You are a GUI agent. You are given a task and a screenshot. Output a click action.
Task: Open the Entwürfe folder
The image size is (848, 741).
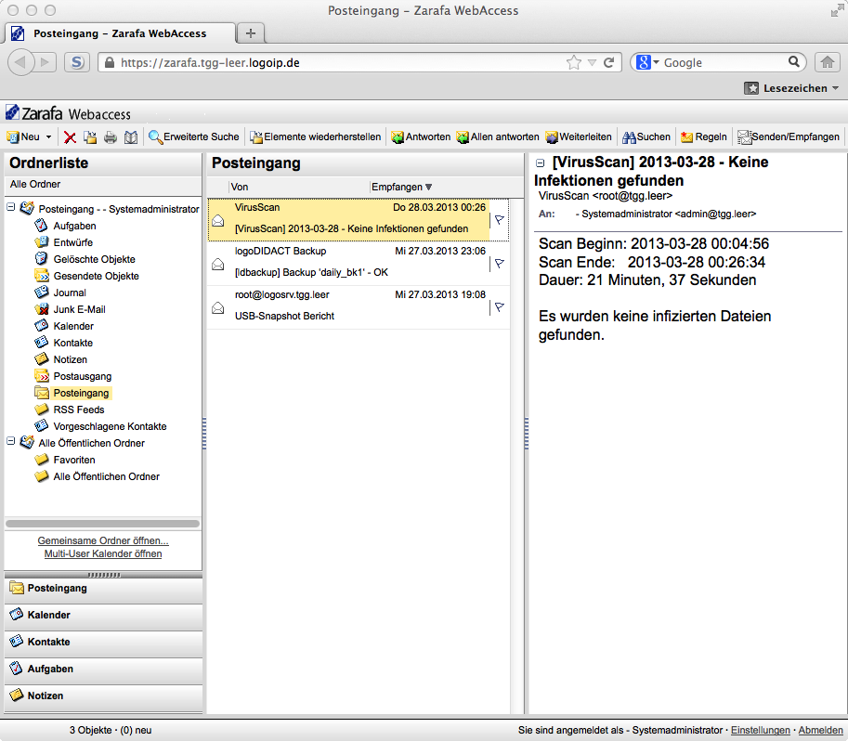coord(73,243)
